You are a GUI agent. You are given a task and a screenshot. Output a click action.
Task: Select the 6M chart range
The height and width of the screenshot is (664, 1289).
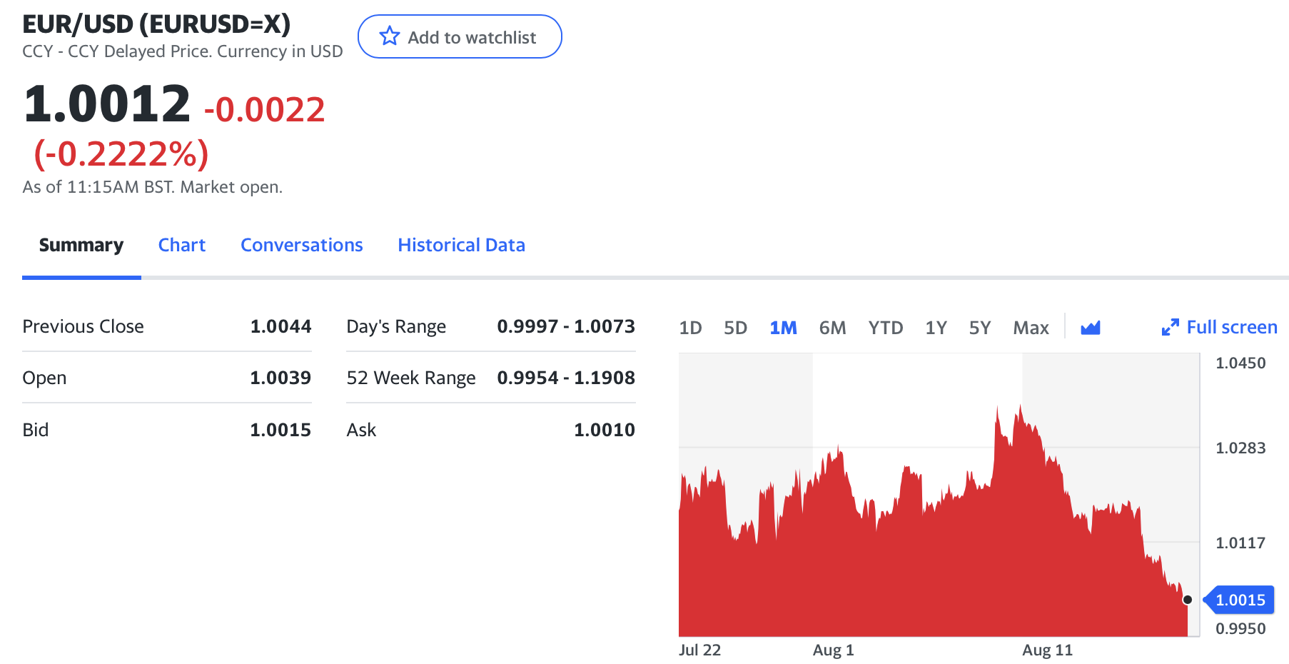coord(832,328)
